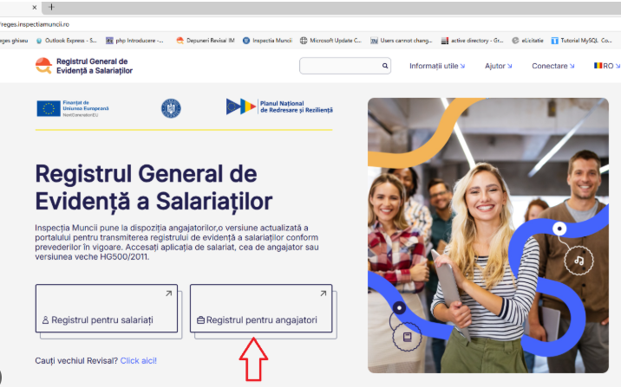Close the current browser tab

point(35,7)
